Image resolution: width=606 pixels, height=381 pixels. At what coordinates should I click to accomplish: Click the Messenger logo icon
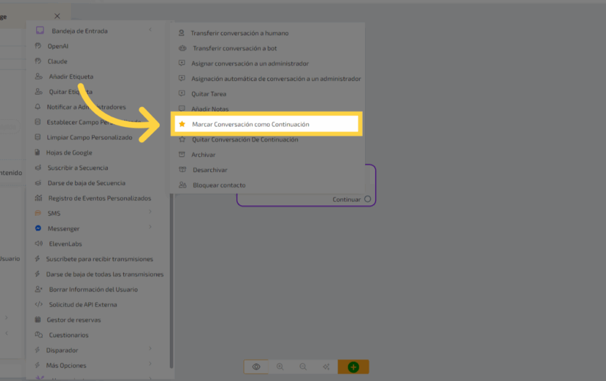tap(38, 228)
